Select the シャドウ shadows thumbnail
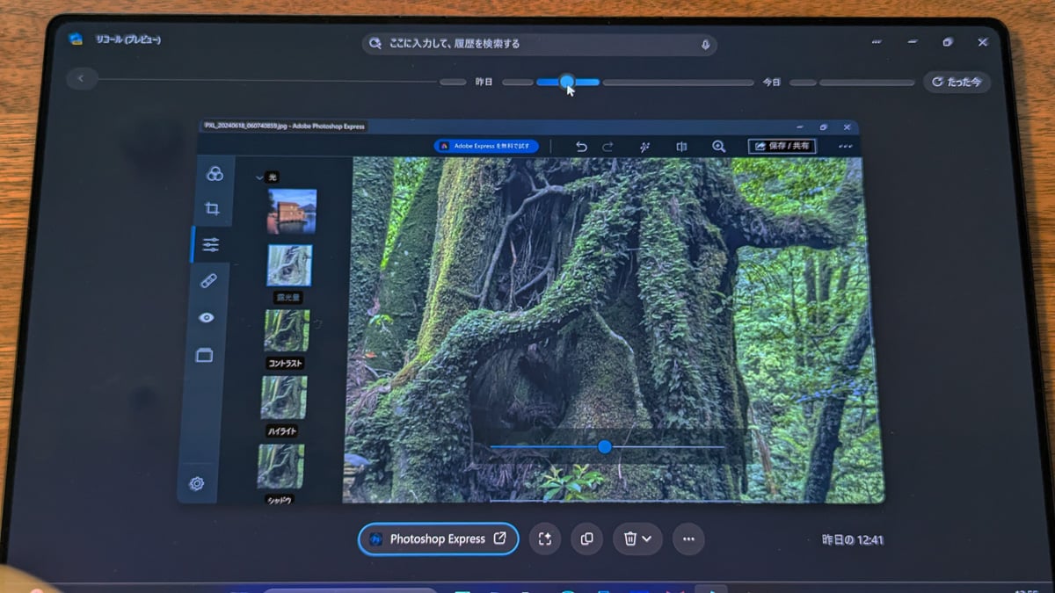The height and width of the screenshot is (593, 1055). click(x=280, y=466)
